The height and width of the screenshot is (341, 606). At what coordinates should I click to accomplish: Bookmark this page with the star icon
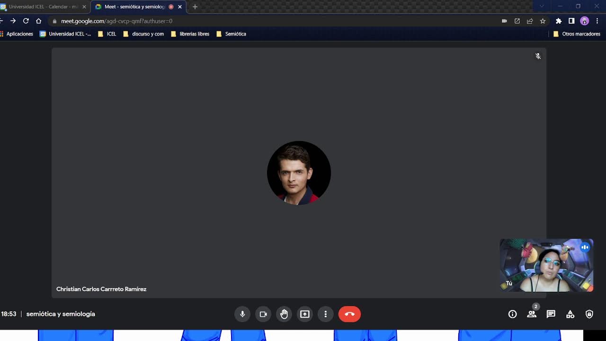click(543, 21)
